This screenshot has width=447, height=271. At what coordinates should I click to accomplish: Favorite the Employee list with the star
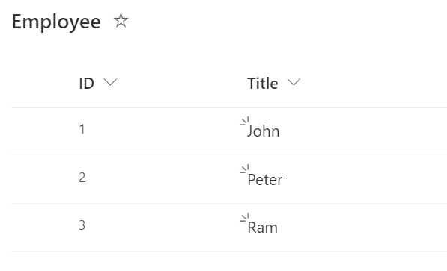(x=121, y=20)
